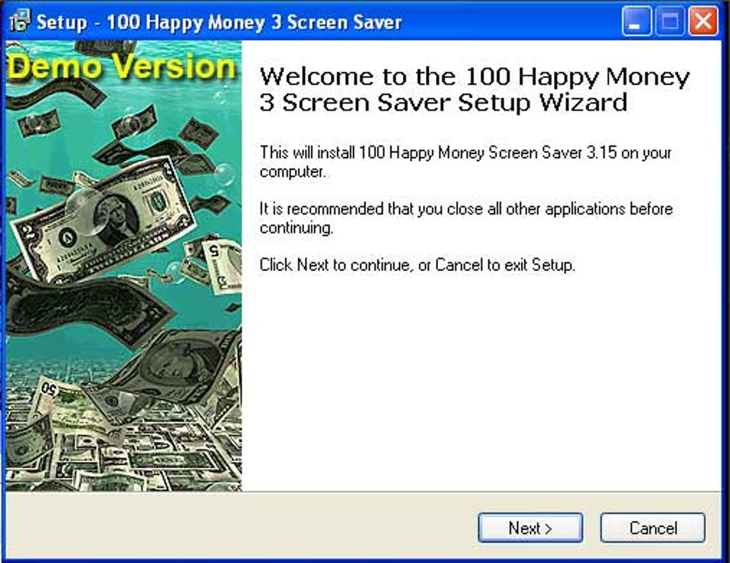Click the 'This will install' paragraph text
The height and width of the screenshot is (563, 730).
[465, 162]
